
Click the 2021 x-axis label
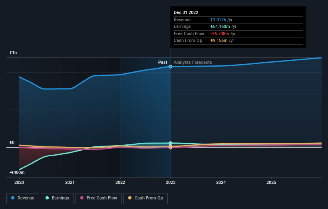[70, 183]
